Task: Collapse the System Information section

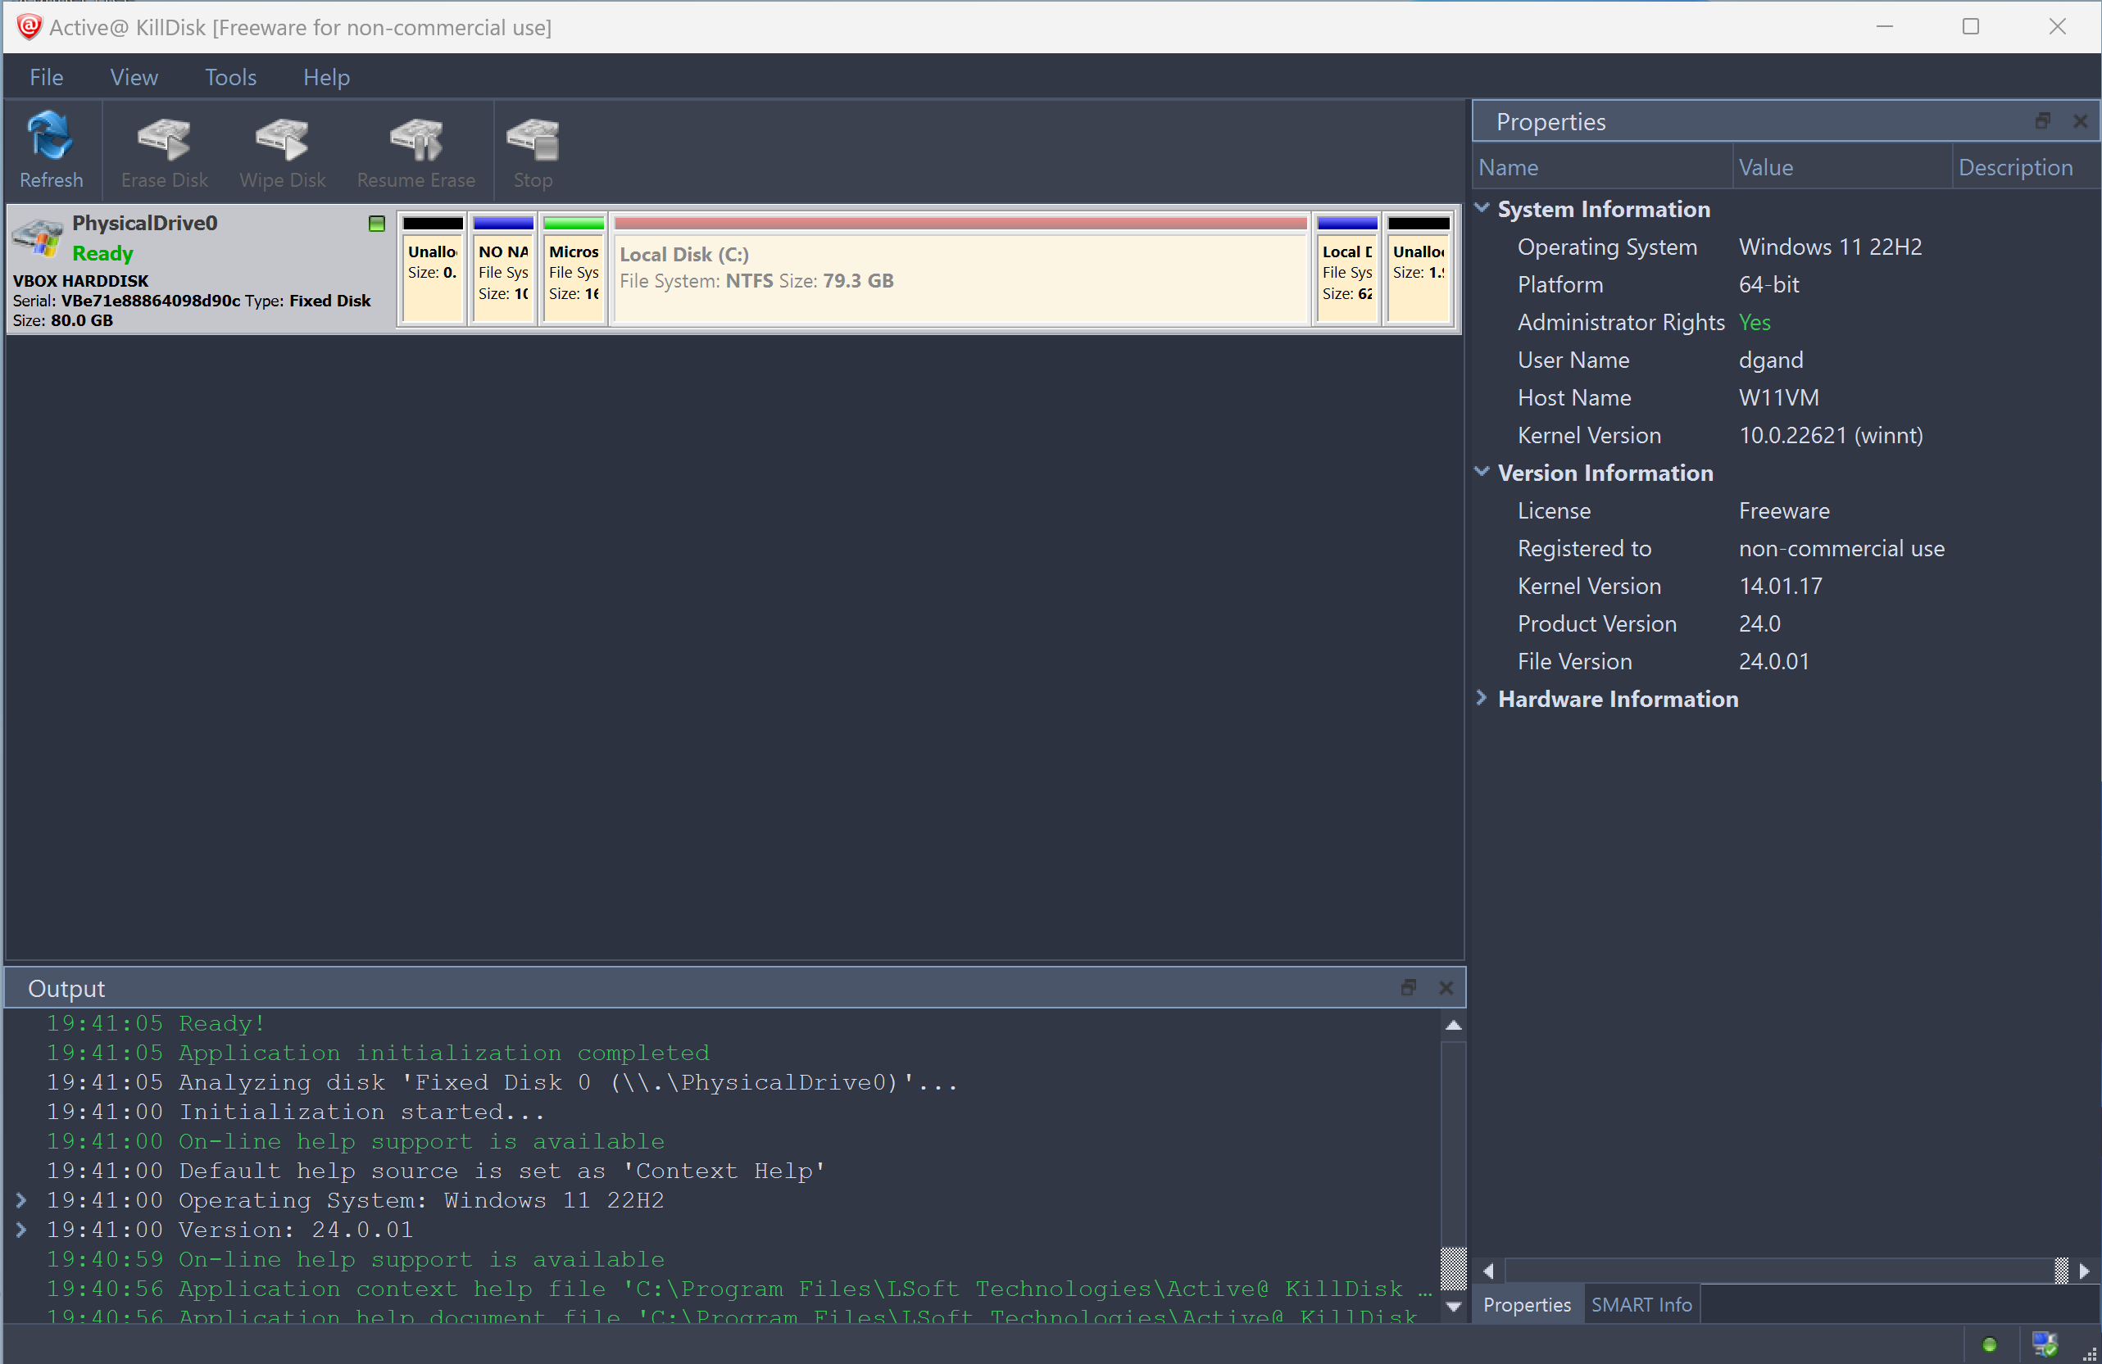Action: 1482,208
